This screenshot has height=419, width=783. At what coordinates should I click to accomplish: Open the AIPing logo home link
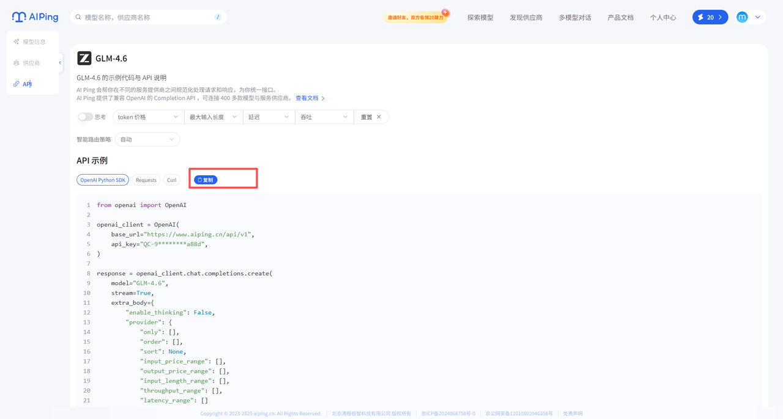(35, 17)
